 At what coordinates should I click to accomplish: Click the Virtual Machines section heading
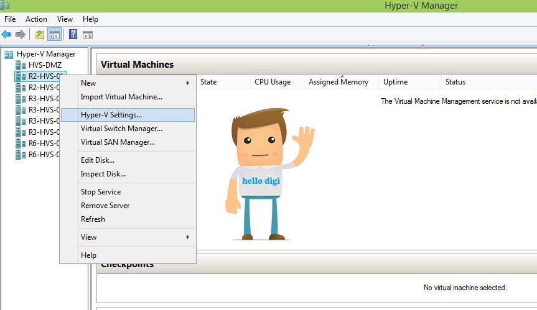[137, 65]
